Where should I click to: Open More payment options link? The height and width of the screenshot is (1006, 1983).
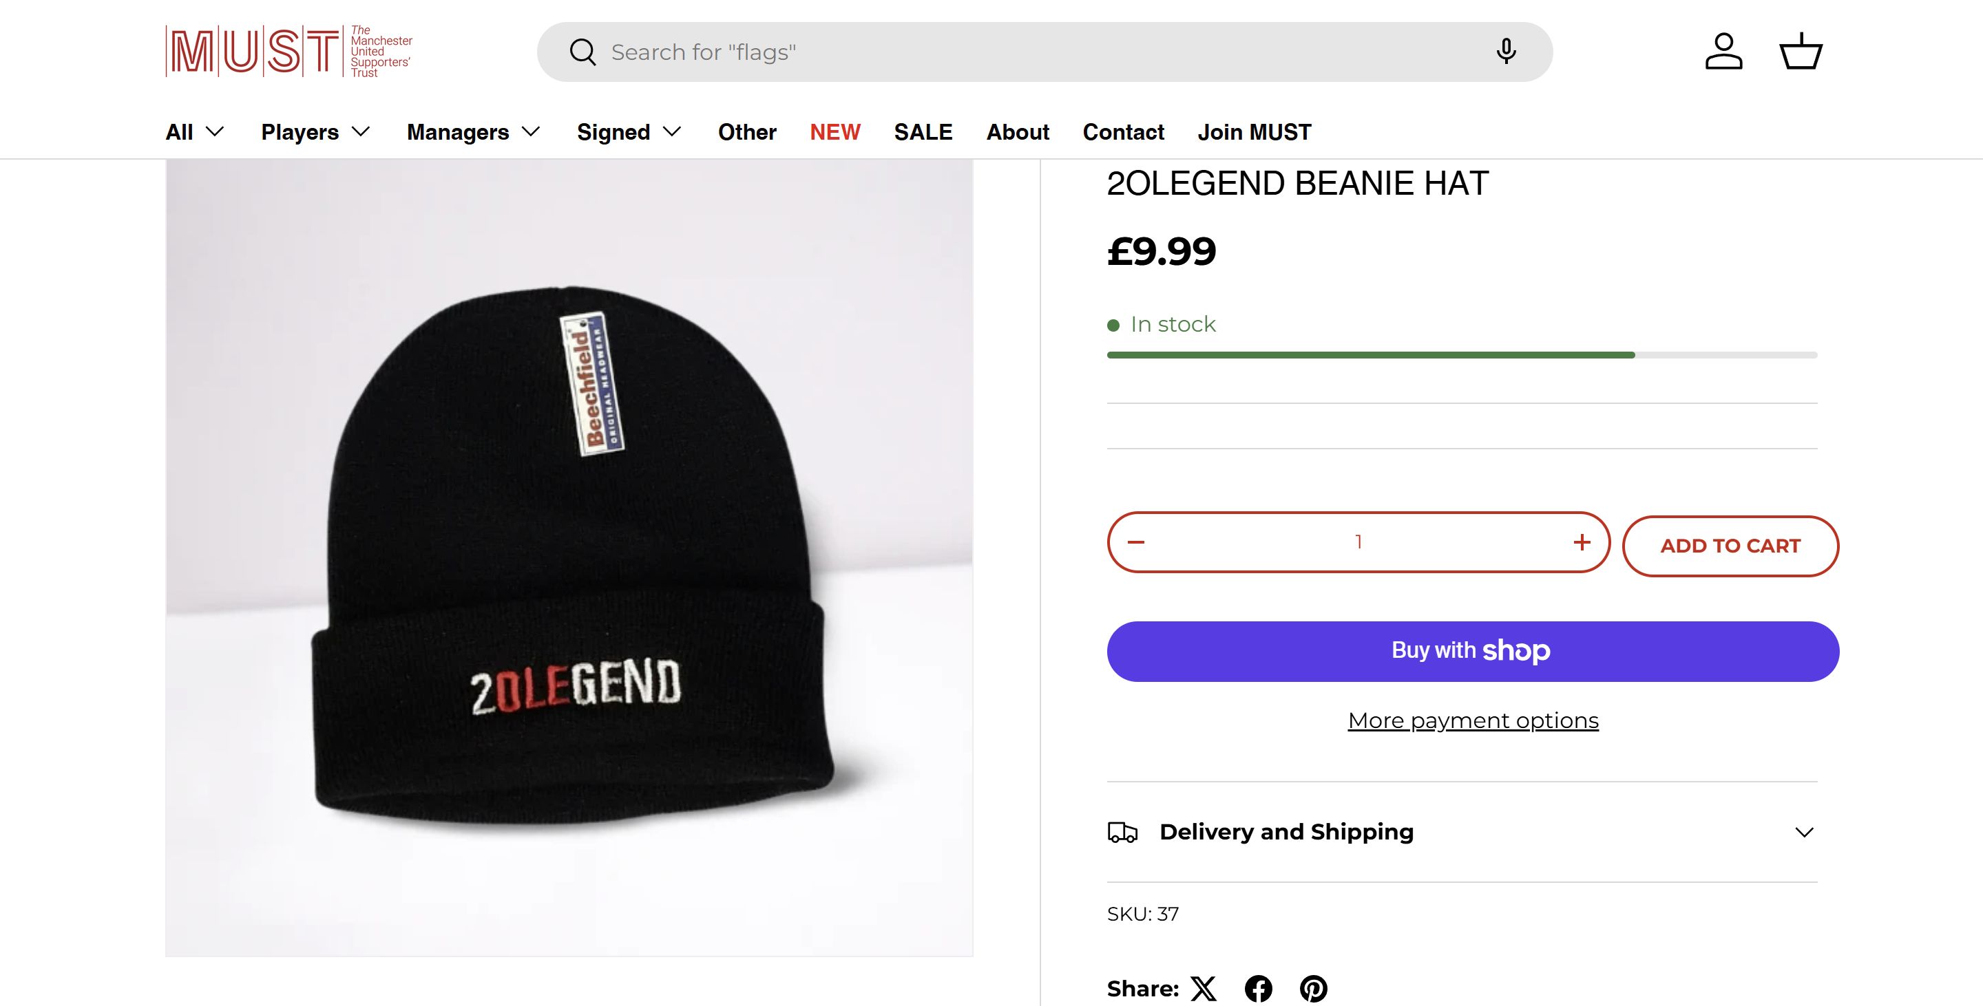point(1473,720)
